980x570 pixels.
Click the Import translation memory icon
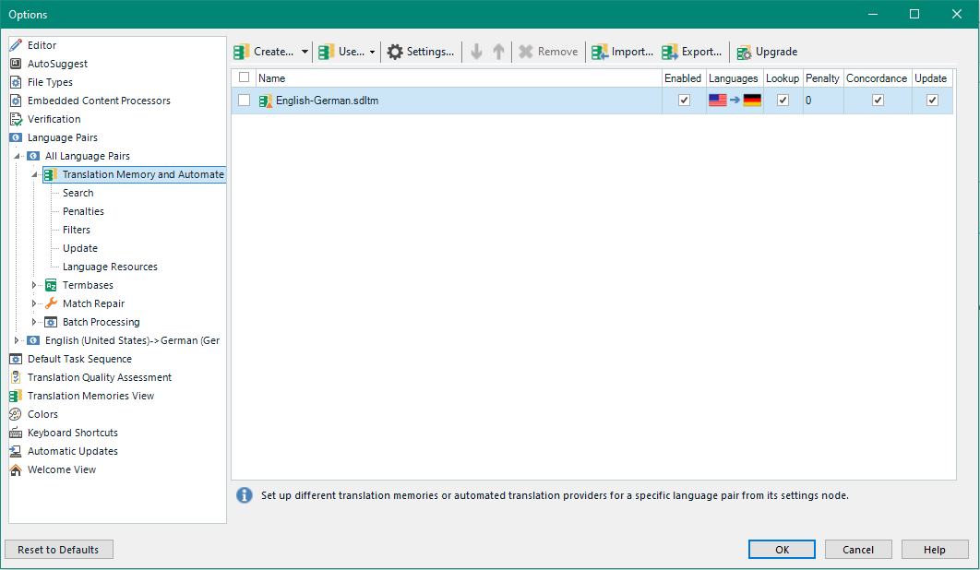600,52
